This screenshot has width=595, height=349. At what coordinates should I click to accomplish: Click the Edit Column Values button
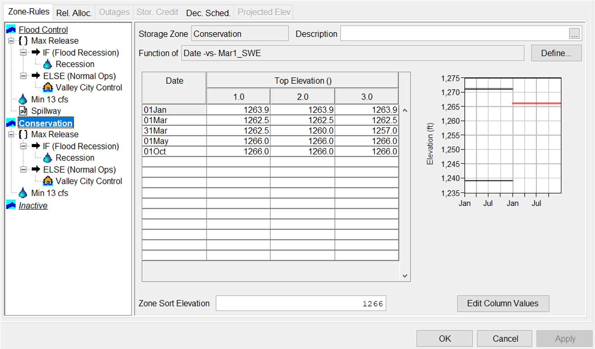(503, 303)
